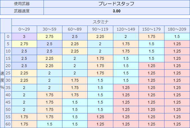Select the 30～59 stamina column header
This screenshot has height=128, width=190.
point(49,29)
